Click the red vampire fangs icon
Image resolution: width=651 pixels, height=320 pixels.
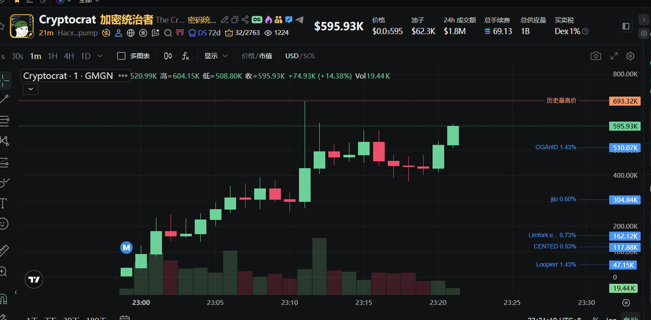[x=180, y=33]
